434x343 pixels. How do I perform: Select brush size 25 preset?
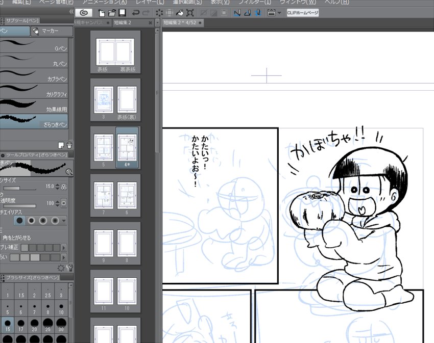(48, 325)
